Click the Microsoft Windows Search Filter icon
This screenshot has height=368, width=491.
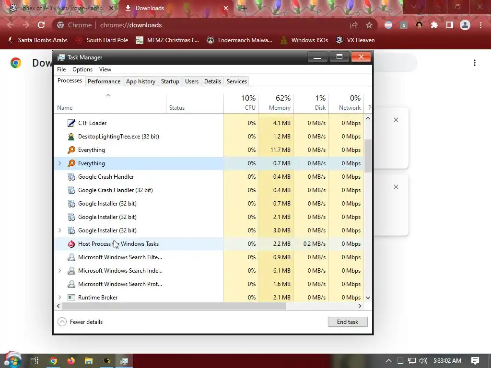tap(71, 257)
